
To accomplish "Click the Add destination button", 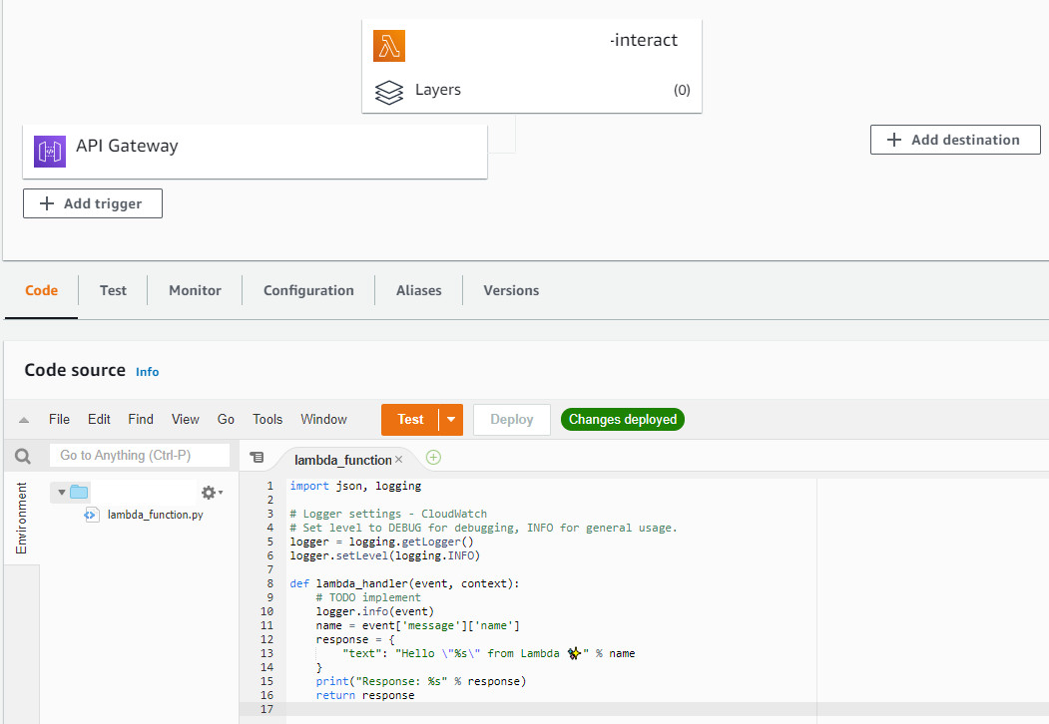I will pyautogui.click(x=955, y=140).
